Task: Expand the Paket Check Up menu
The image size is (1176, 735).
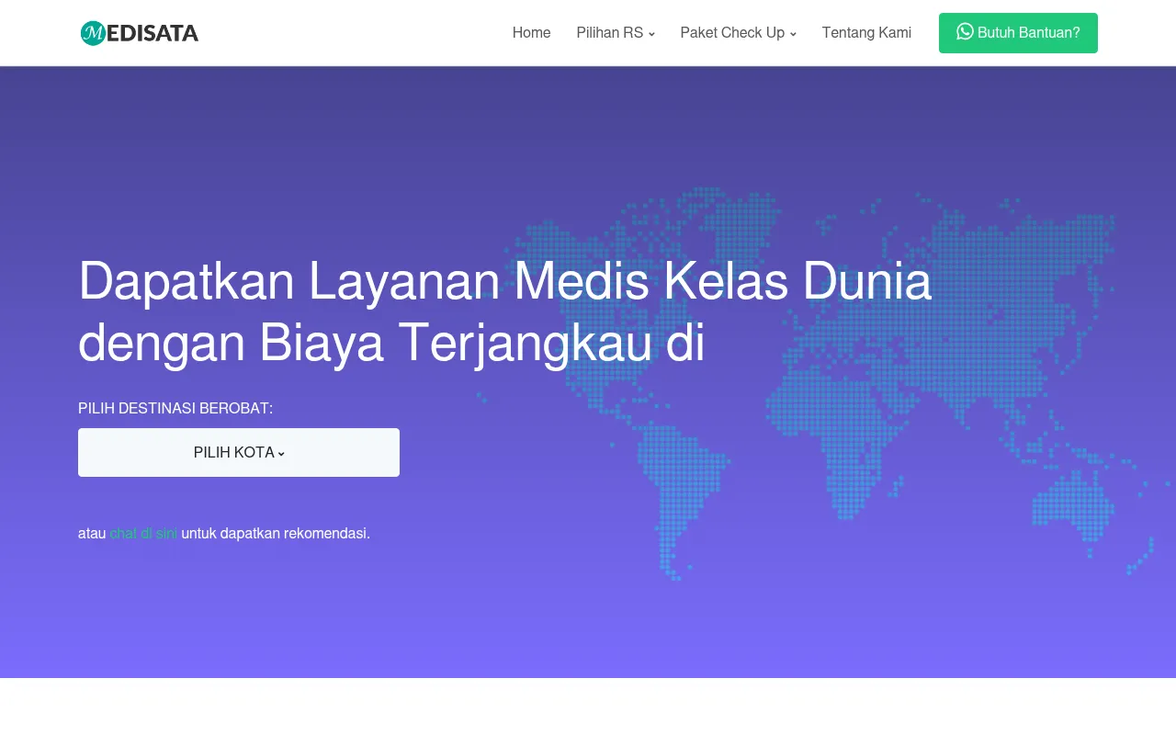Action: (x=738, y=33)
